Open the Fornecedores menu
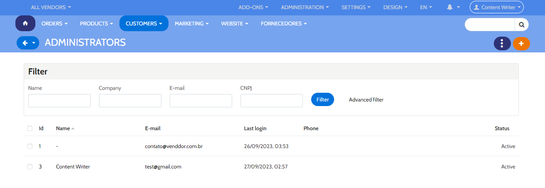Image resolution: width=545 pixels, height=188 pixels. [x=283, y=24]
